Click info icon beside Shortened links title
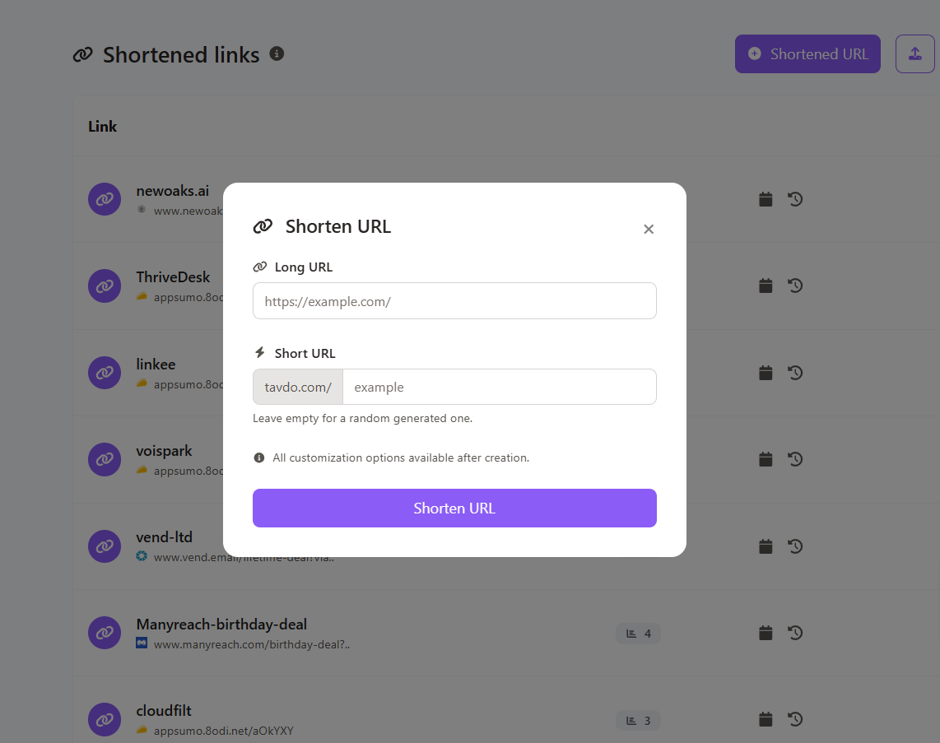Viewport: 940px width, 743px height. (x=277, y=53)
